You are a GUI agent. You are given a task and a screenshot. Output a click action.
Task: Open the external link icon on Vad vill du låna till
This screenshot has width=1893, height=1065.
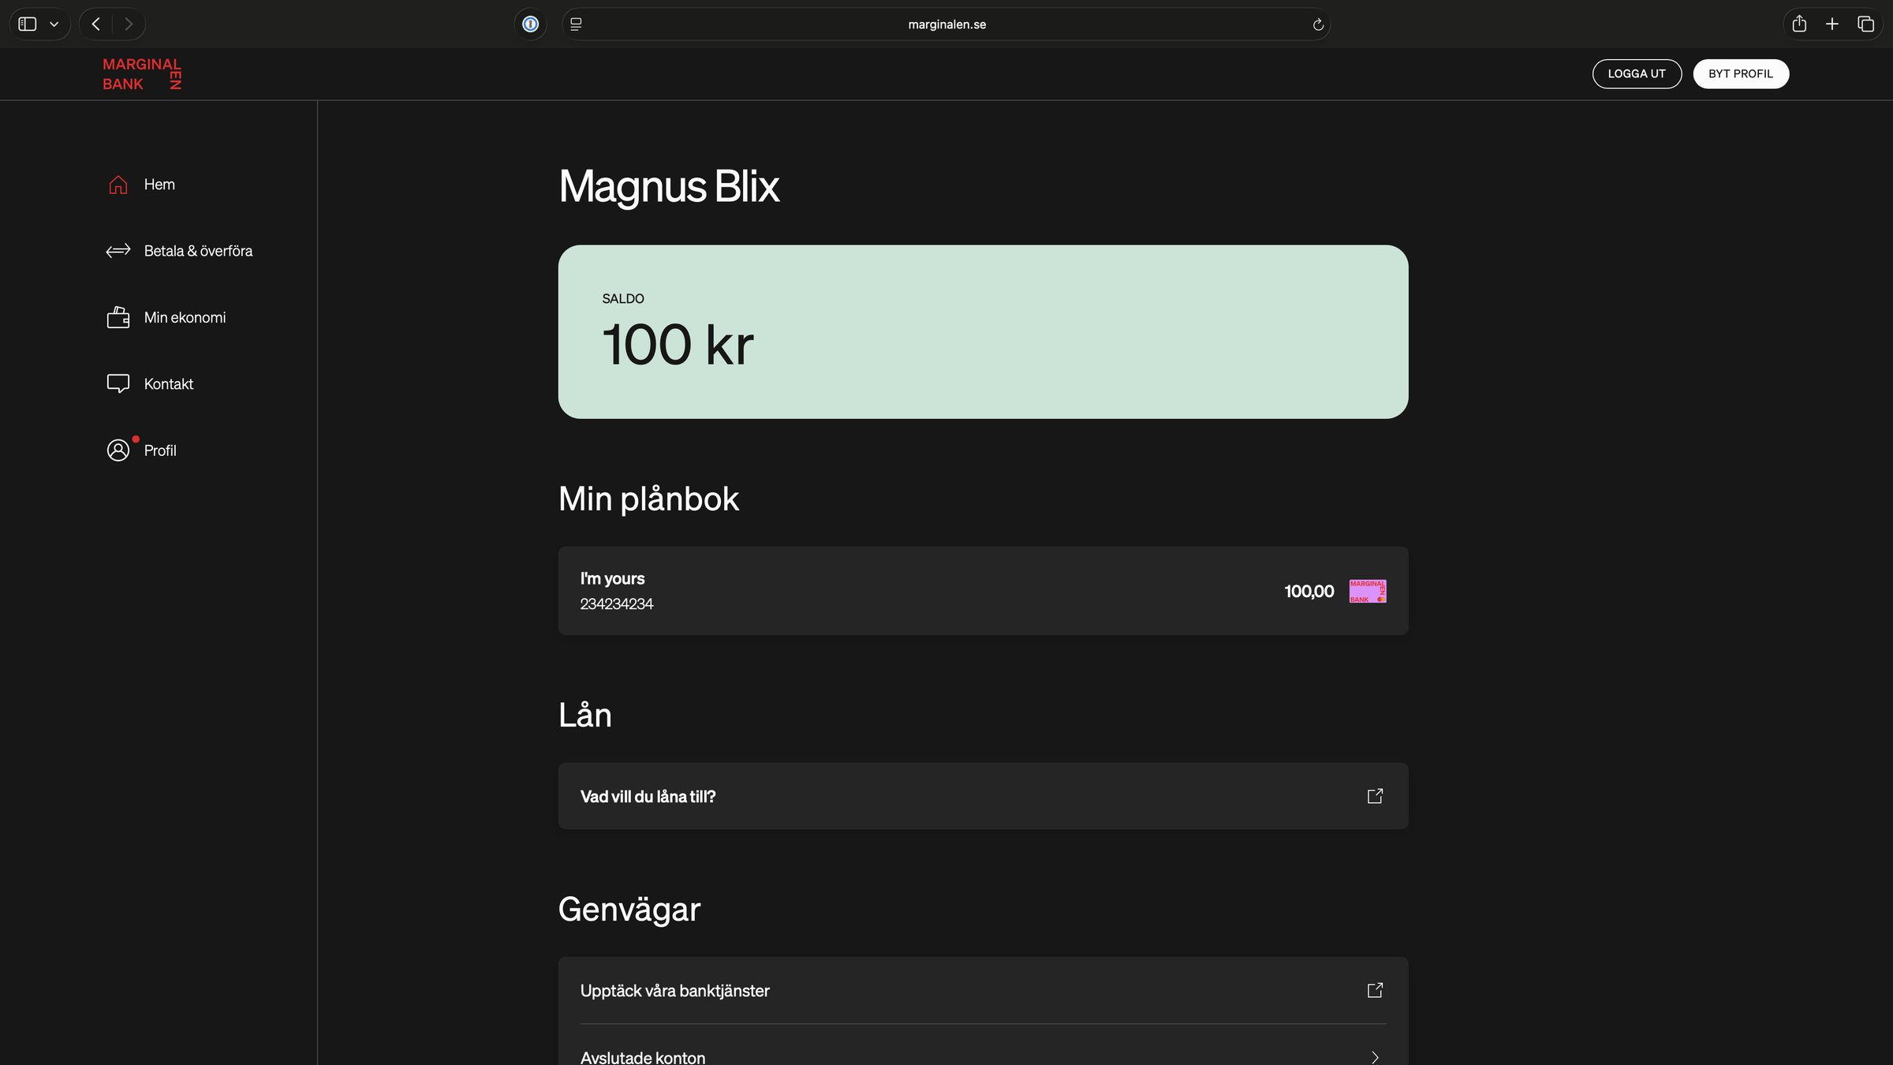(x=1375, y=796)
